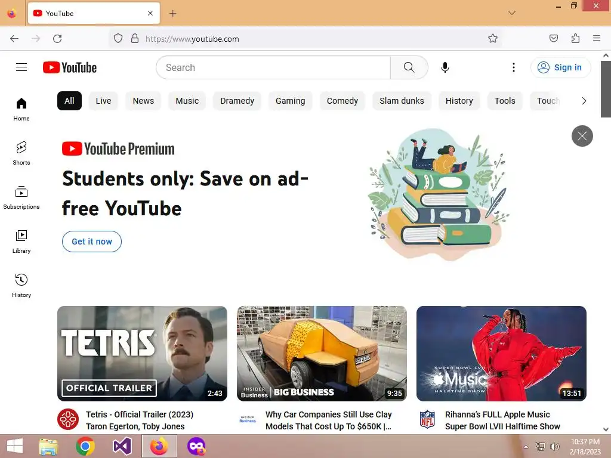Focus the YouTube Search field

(273, 67)
